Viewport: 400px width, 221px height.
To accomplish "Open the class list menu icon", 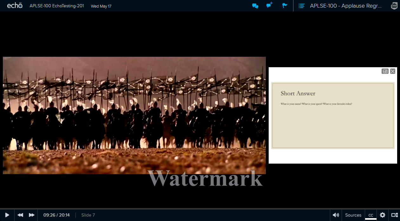I will pyautogui.click(x=302, y=6).
